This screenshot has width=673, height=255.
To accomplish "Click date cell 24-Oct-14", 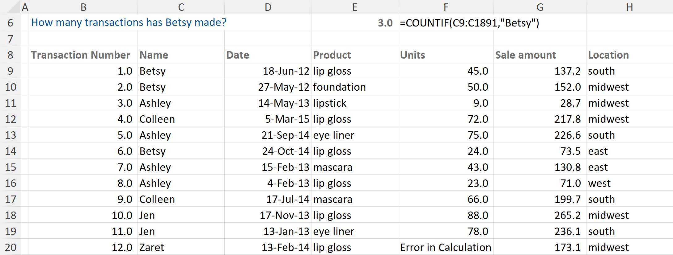I will tap(268, 151).
